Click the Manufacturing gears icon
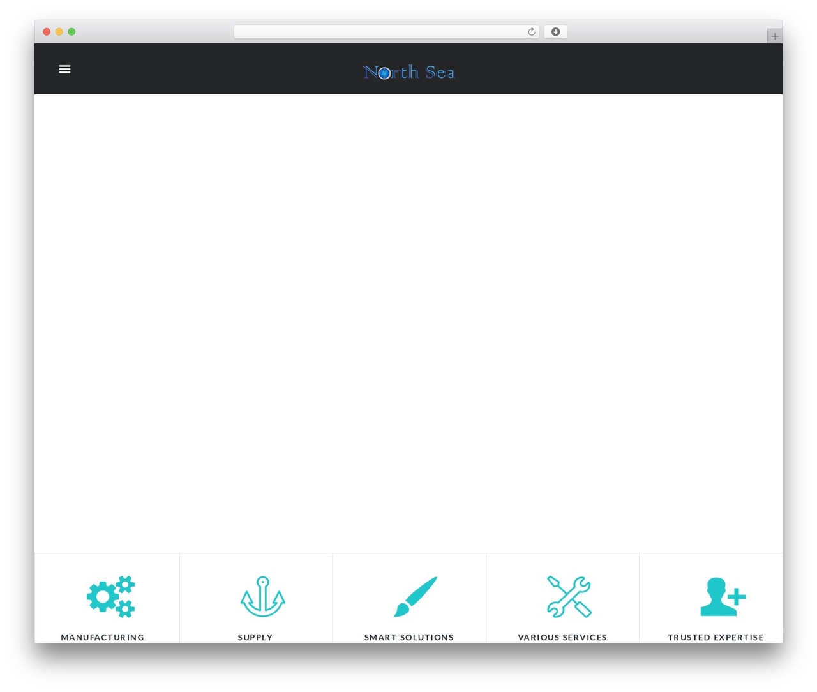The image size is (817, 692). click(x=111, y=596)
